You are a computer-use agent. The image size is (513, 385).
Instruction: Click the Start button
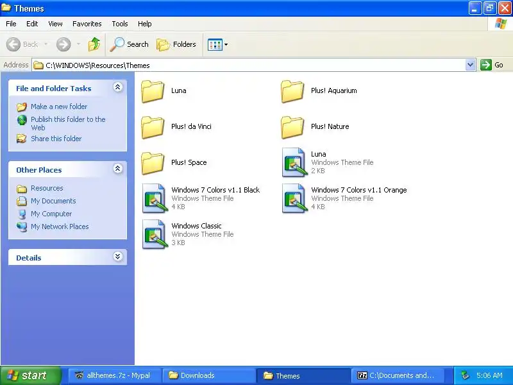point(30,375)
